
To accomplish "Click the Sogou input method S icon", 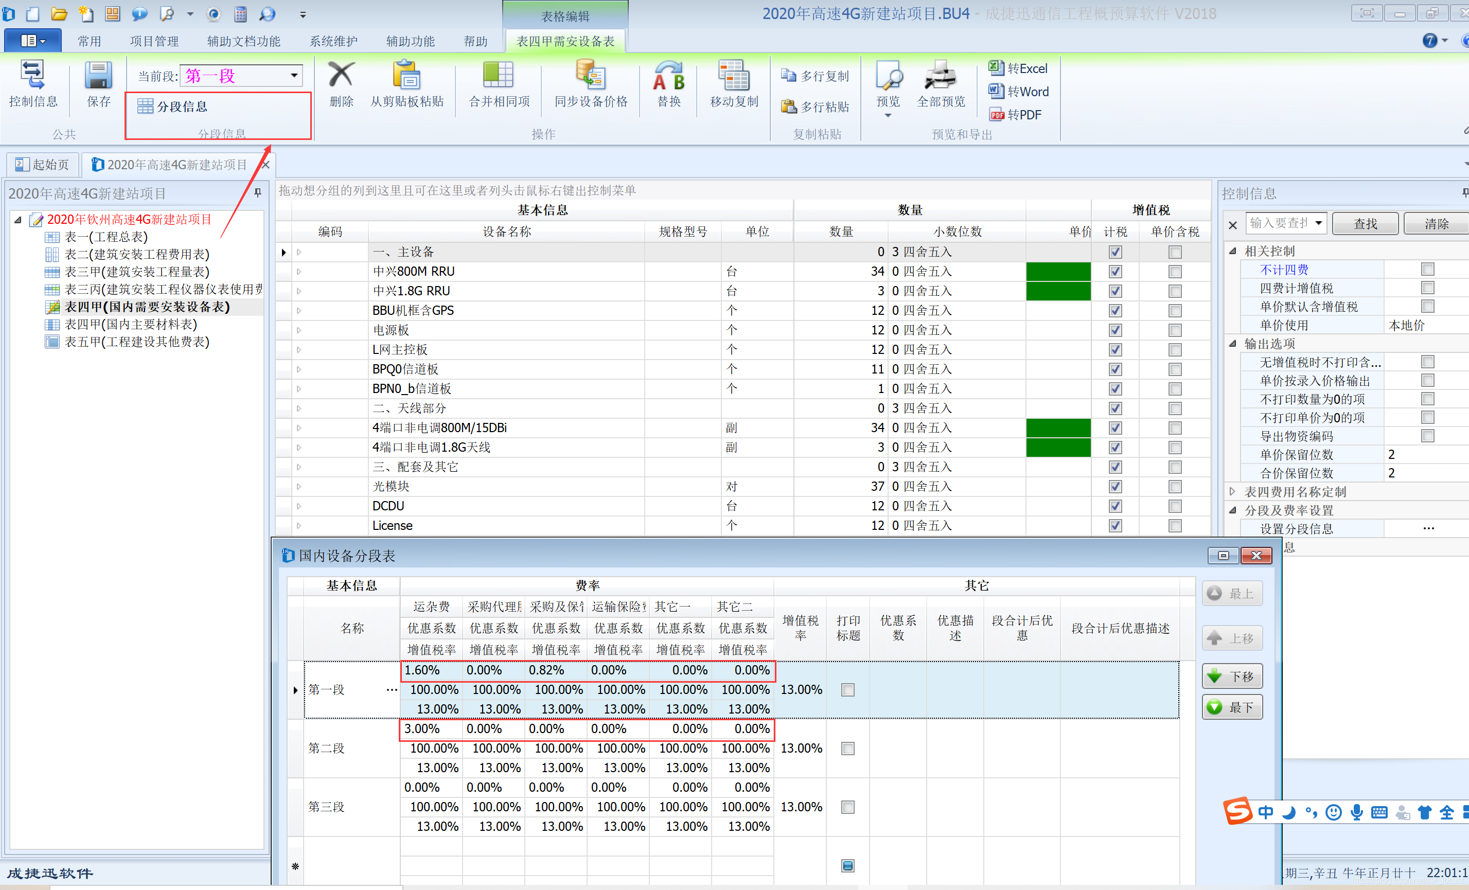I will click(x=1237, y=811).
